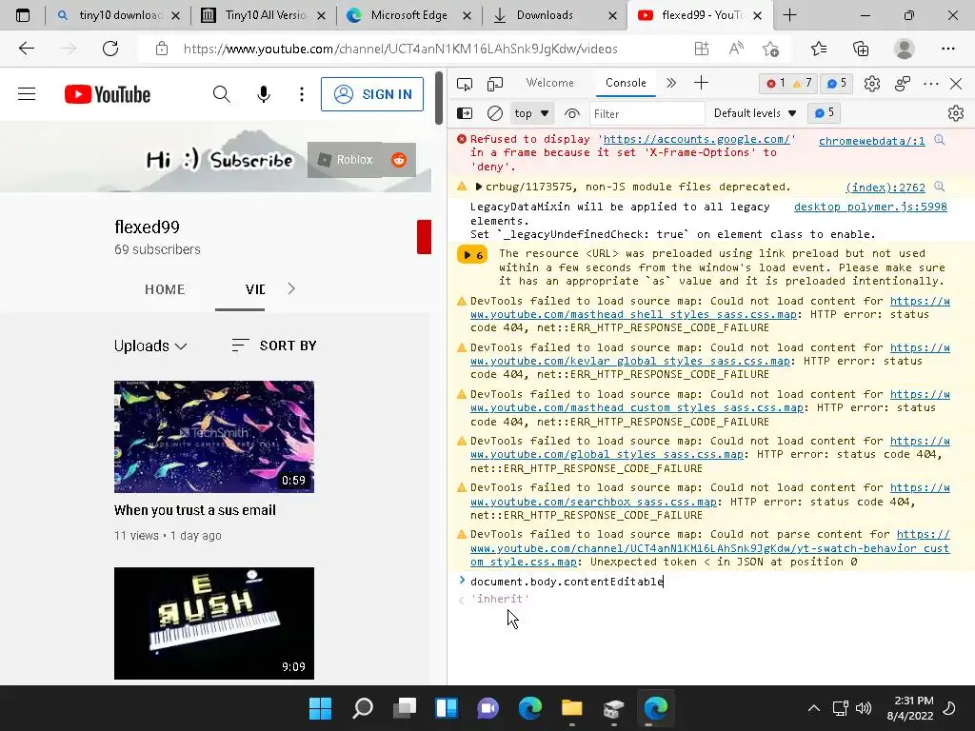Image resolution: width=975 pixels, height=731 pixels.
Task: Open console settings gear
Action: (956, 113)
